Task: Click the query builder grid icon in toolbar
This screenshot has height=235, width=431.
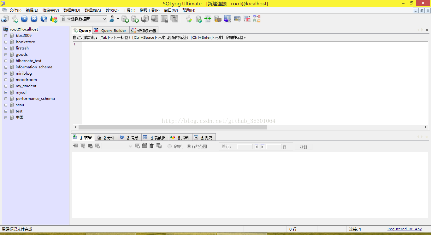Action: point(247,19)
